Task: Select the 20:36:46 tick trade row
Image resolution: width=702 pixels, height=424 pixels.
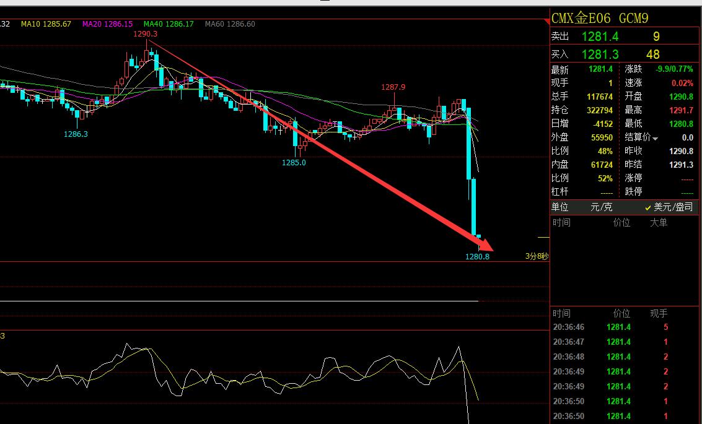Action: pos(624,327)
